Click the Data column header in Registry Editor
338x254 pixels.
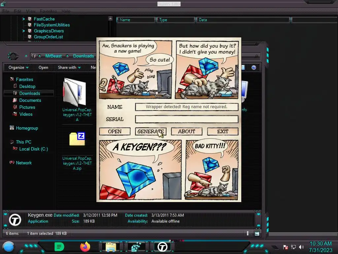tap(243, 20)
